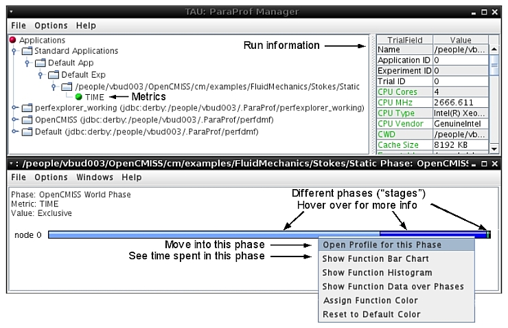The width and height of the screenshot is (508, 328).
Task: Open File menu in phase window
Action: click(18, 177)
